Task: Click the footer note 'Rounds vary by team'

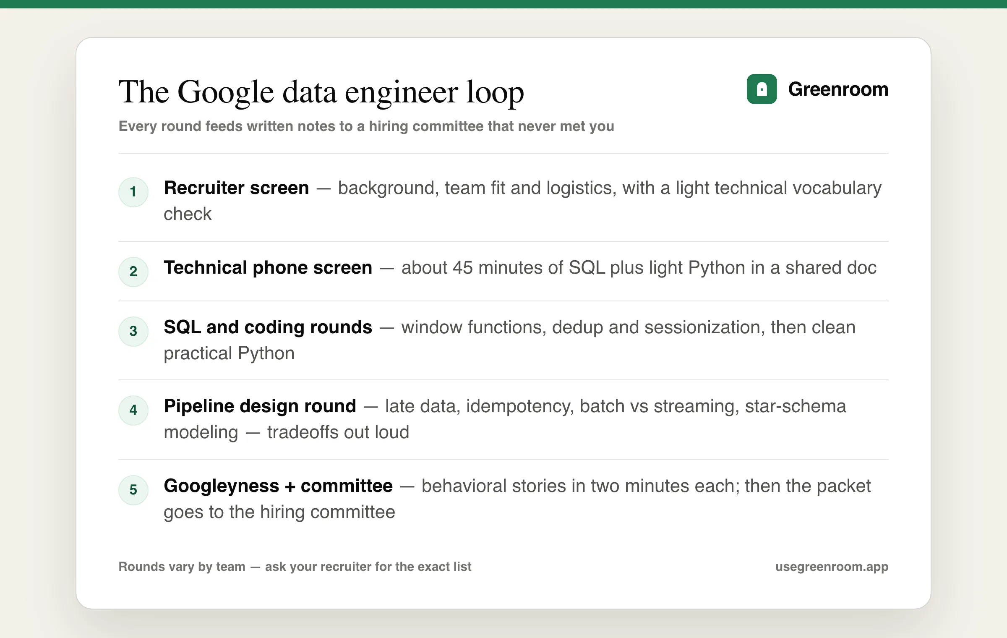Action: coord(182,567)
